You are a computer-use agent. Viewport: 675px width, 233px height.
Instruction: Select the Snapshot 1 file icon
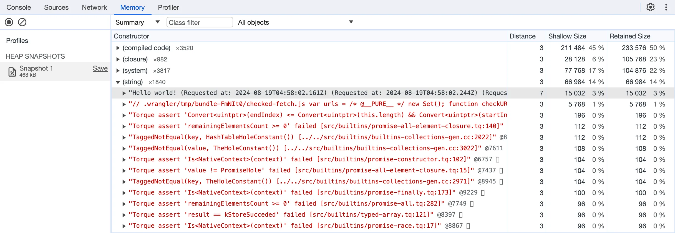point(12,71)
